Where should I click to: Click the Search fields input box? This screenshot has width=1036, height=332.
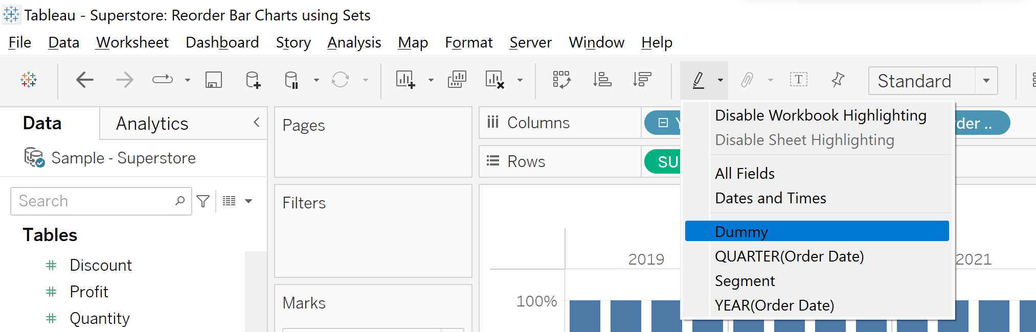tap(101, 201)
